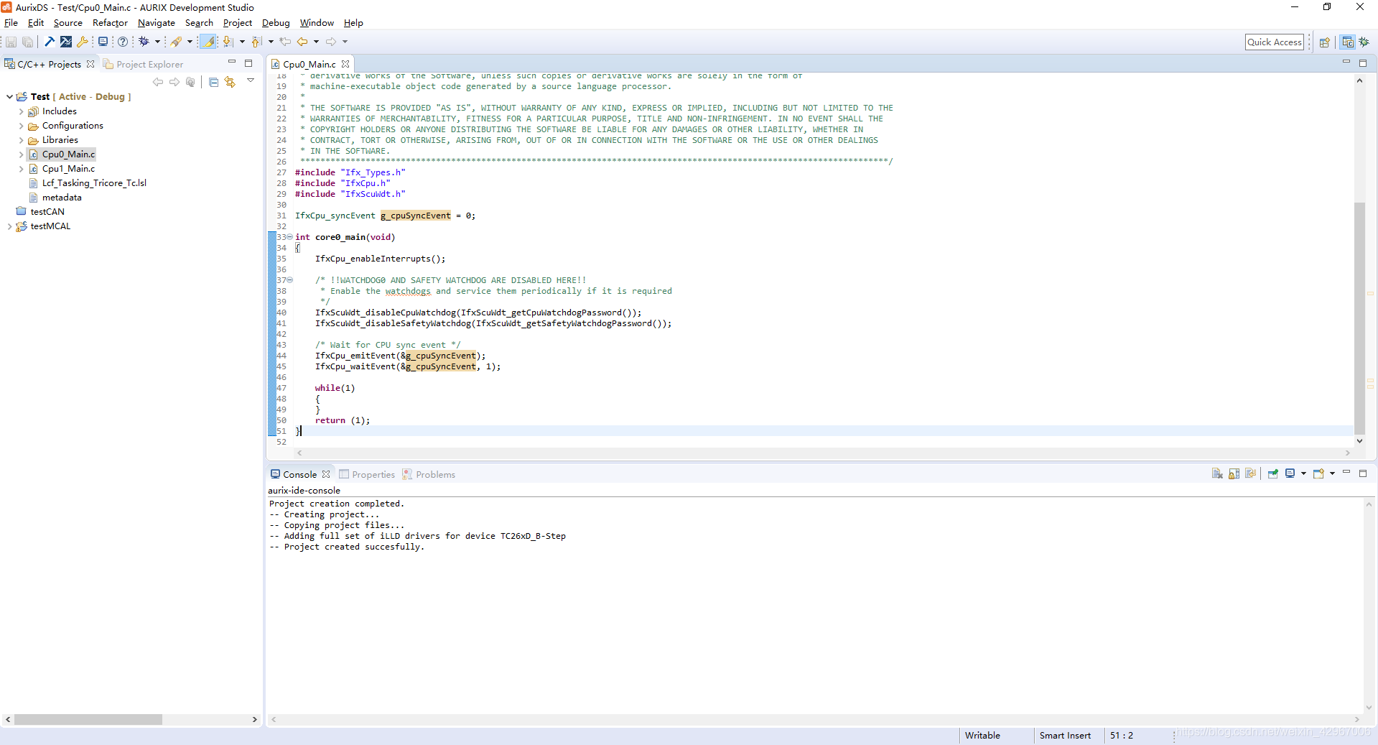
Task: Expand the testMCAL project node
Action: (9, 226)
